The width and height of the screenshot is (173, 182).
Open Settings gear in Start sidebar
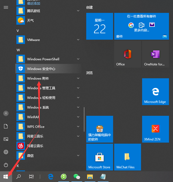(6, 152)
